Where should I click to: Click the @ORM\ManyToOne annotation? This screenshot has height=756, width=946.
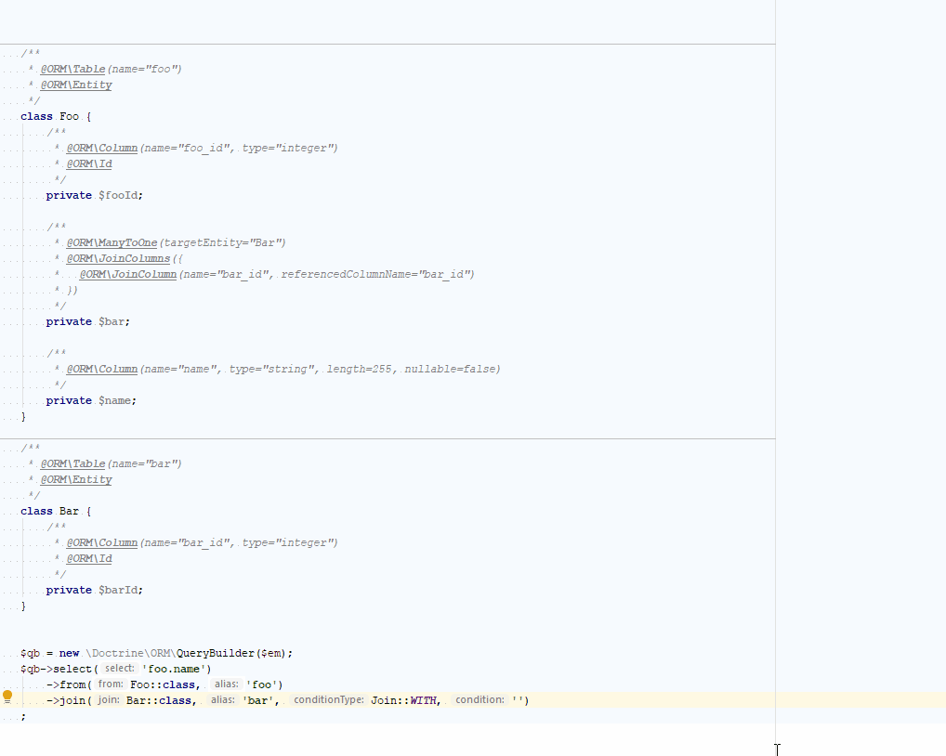[x=112, y=243]
